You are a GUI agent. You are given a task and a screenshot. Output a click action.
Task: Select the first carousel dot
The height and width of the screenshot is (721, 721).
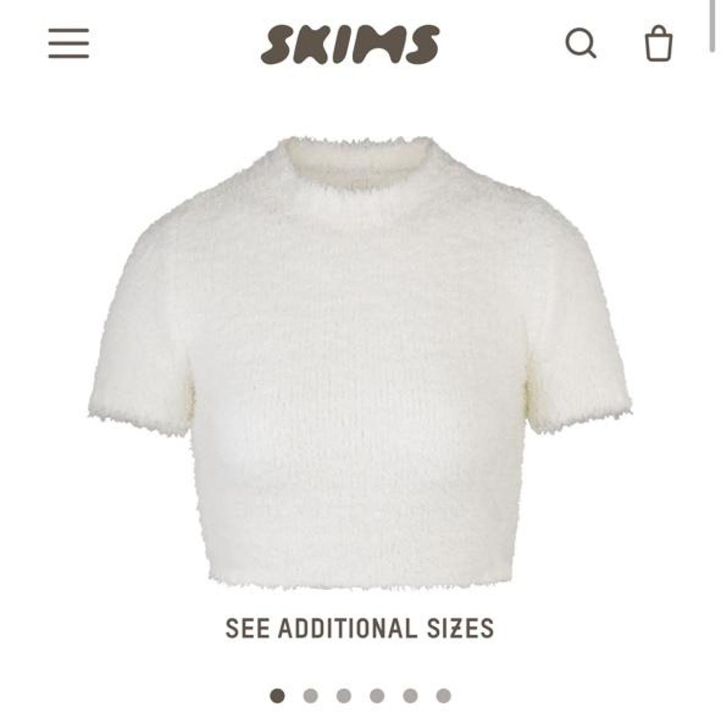[x=277, y=696]
